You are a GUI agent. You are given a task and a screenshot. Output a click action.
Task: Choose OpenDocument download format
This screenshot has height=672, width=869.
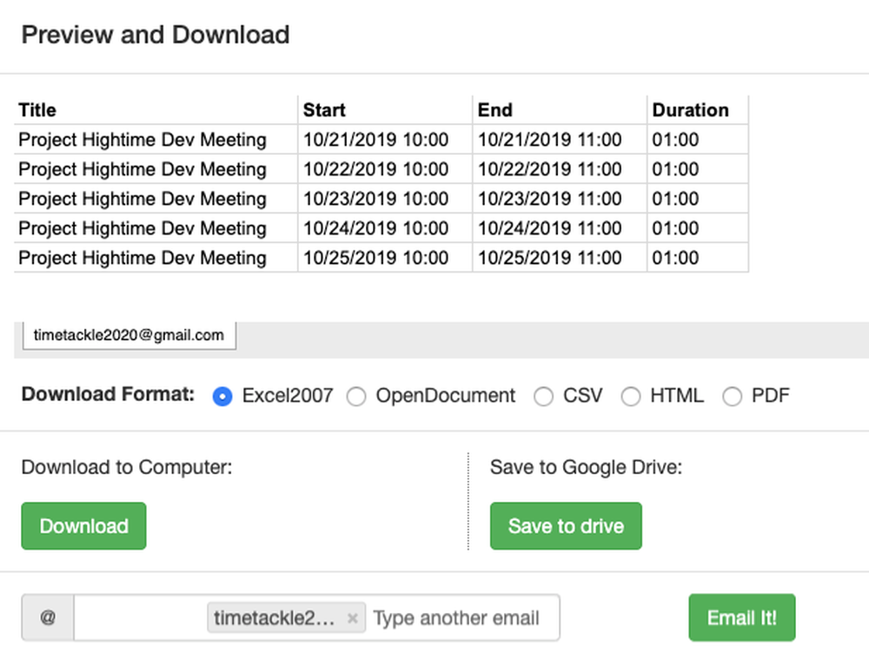(x=356, y=397)
